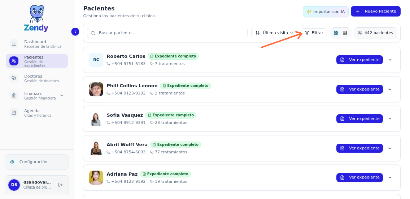Click the Zendy mascot logo
The height and width of the screenshot is (199, 410).
[36, 15]
